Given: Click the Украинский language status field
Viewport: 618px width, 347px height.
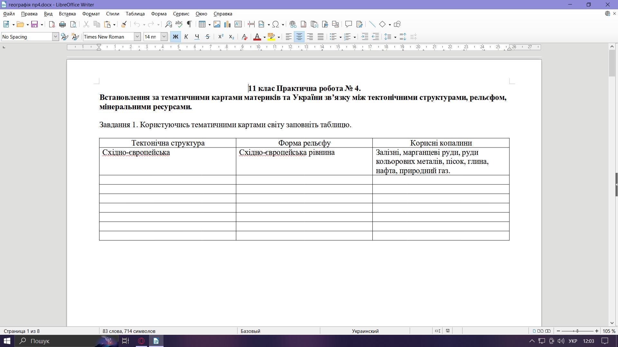Looking at the screenshot, I should 365,331.
